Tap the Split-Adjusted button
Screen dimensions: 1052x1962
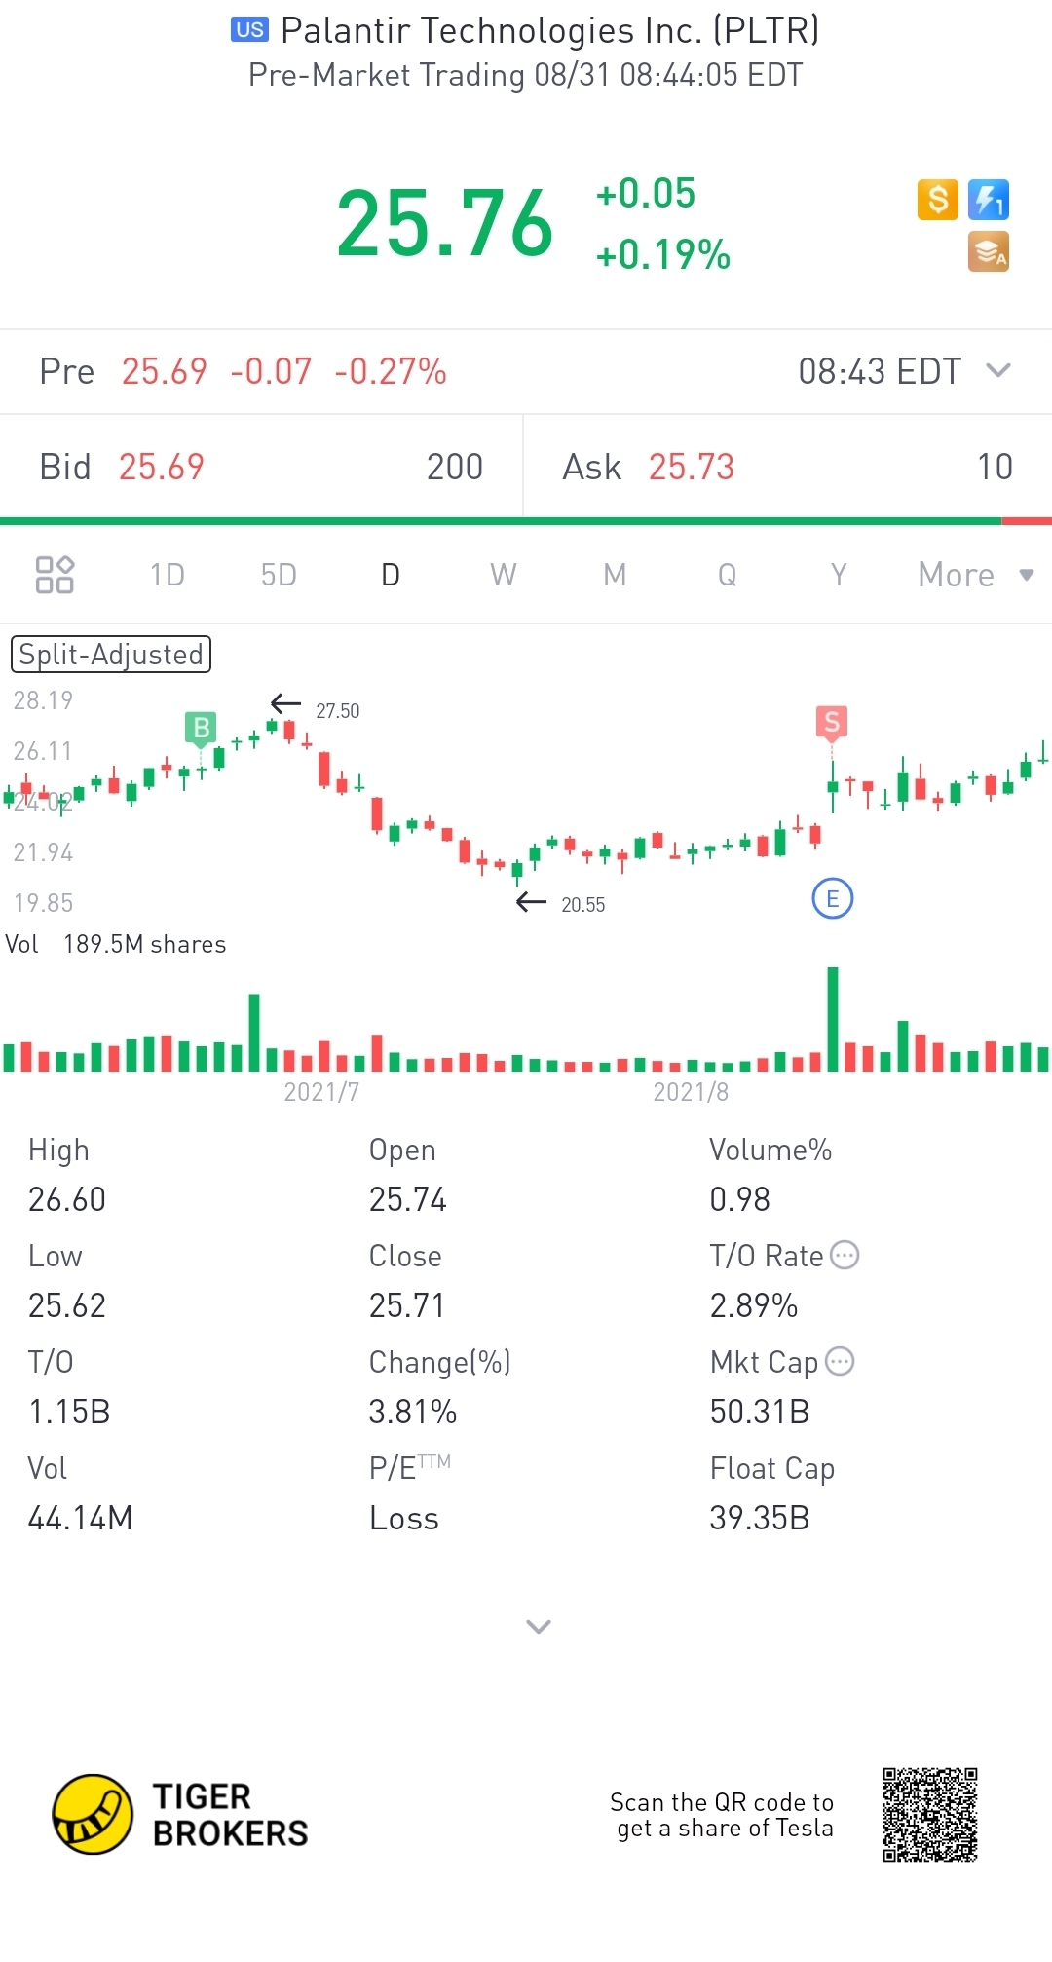click(111, 654)
